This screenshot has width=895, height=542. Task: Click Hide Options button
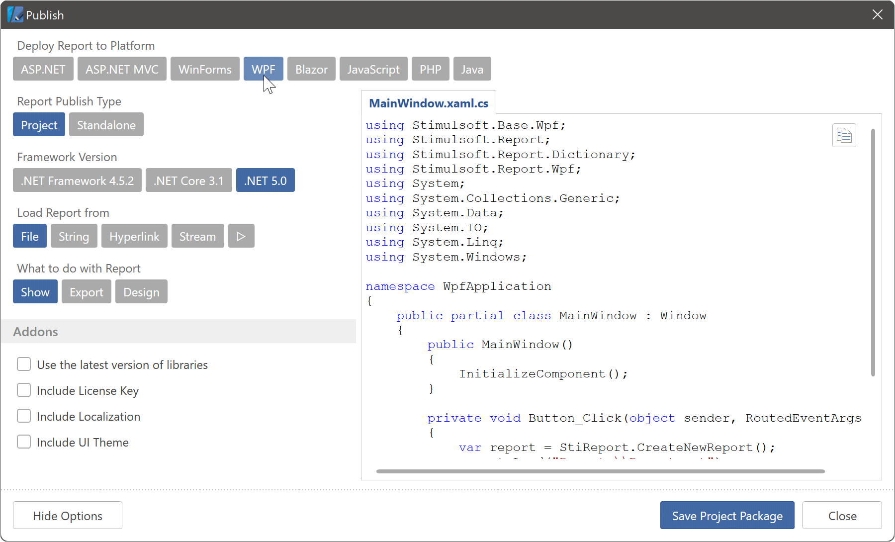(68, 516)
